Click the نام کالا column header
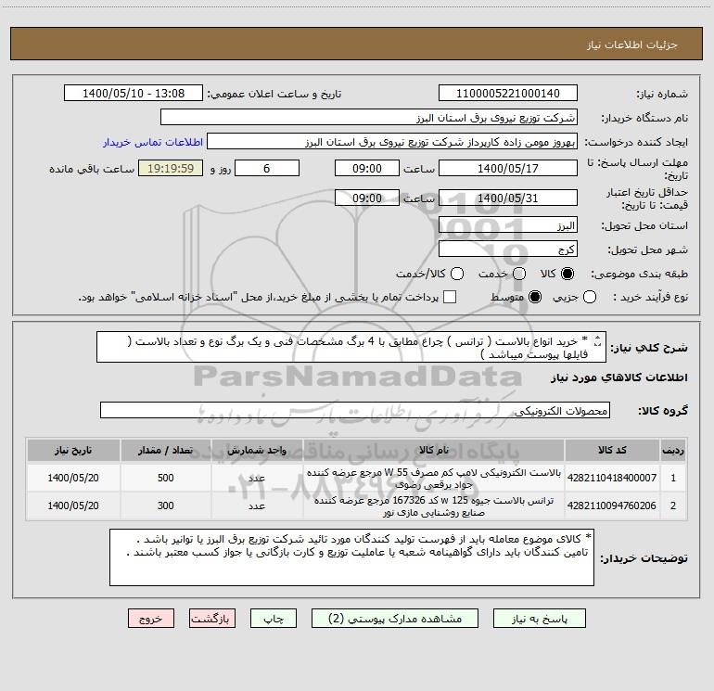Screen dimensions: 714x691 point(434,450)
